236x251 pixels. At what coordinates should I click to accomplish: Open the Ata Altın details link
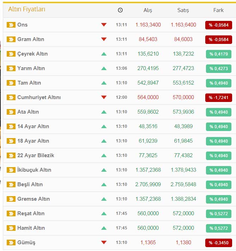click(28, 112)
